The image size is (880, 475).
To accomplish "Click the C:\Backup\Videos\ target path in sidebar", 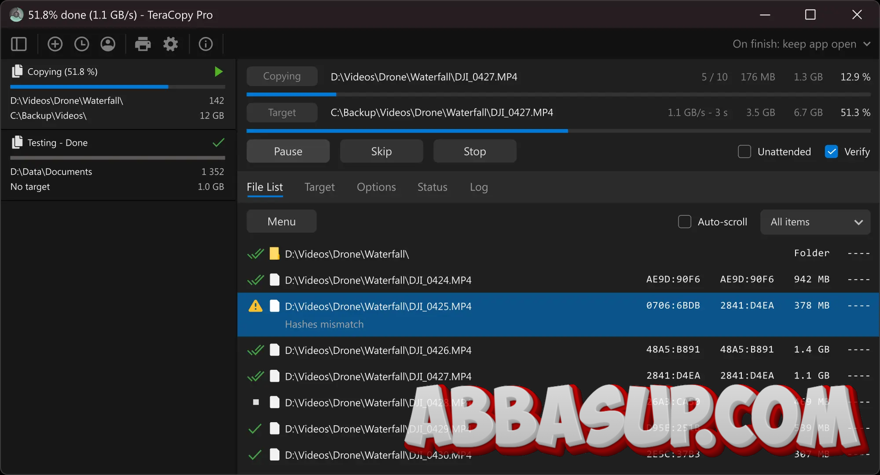I will (x=48, y=116).
